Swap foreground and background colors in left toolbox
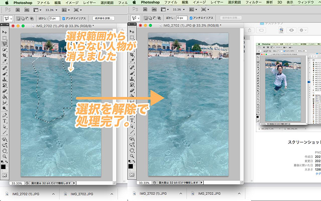This screenshot has width=321, height=201. click(7, 162)
